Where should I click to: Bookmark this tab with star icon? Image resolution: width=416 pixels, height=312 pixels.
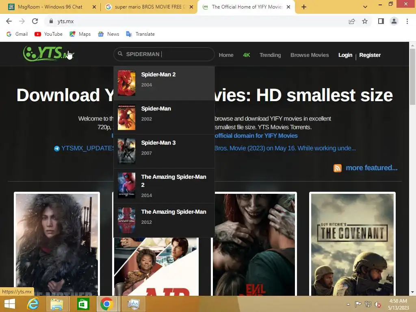365,21
